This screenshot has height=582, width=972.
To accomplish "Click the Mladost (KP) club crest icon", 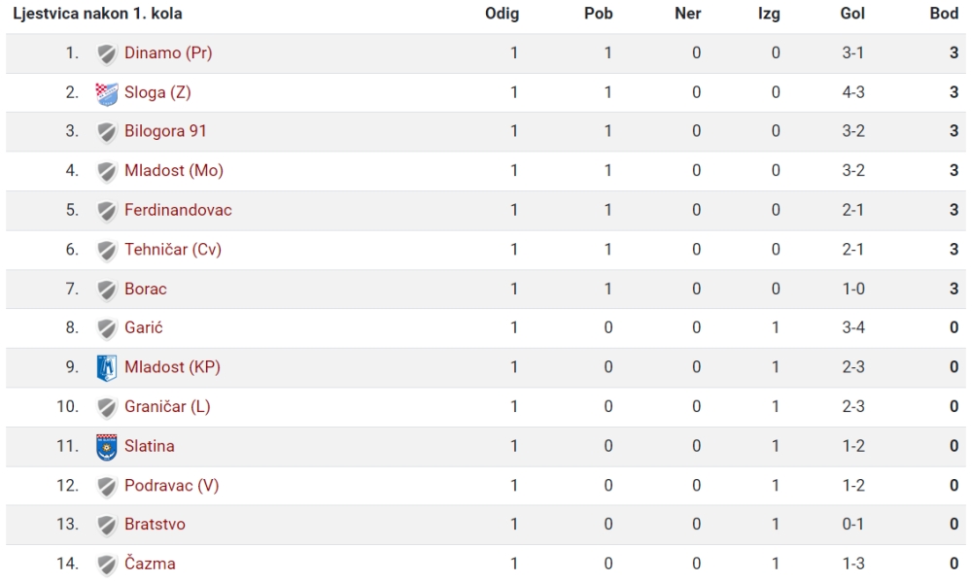I will pos(107,368).
